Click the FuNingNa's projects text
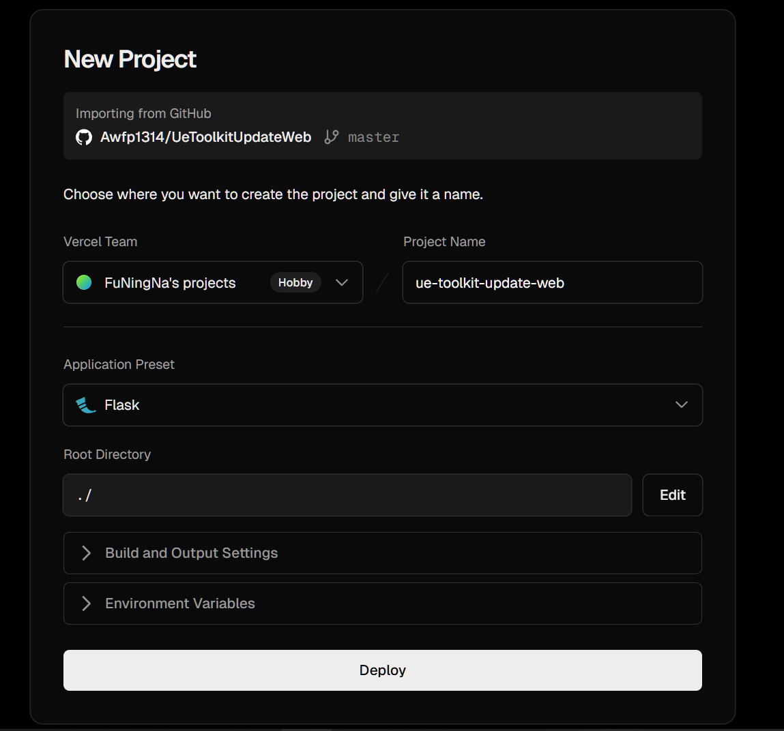Image resolution: width=784 pixels, height=731 pixels. click(170, 283)
